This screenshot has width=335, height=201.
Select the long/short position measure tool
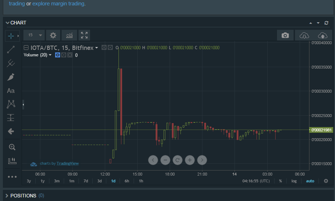[x=11, y=117]
